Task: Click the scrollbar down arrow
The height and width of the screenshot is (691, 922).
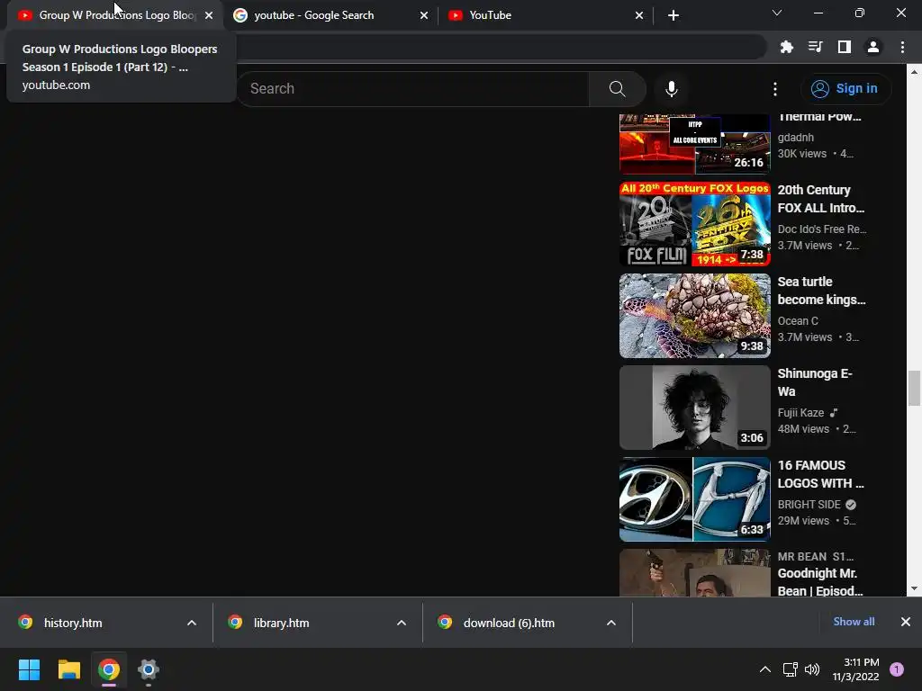Action: [x=914, y=588]
